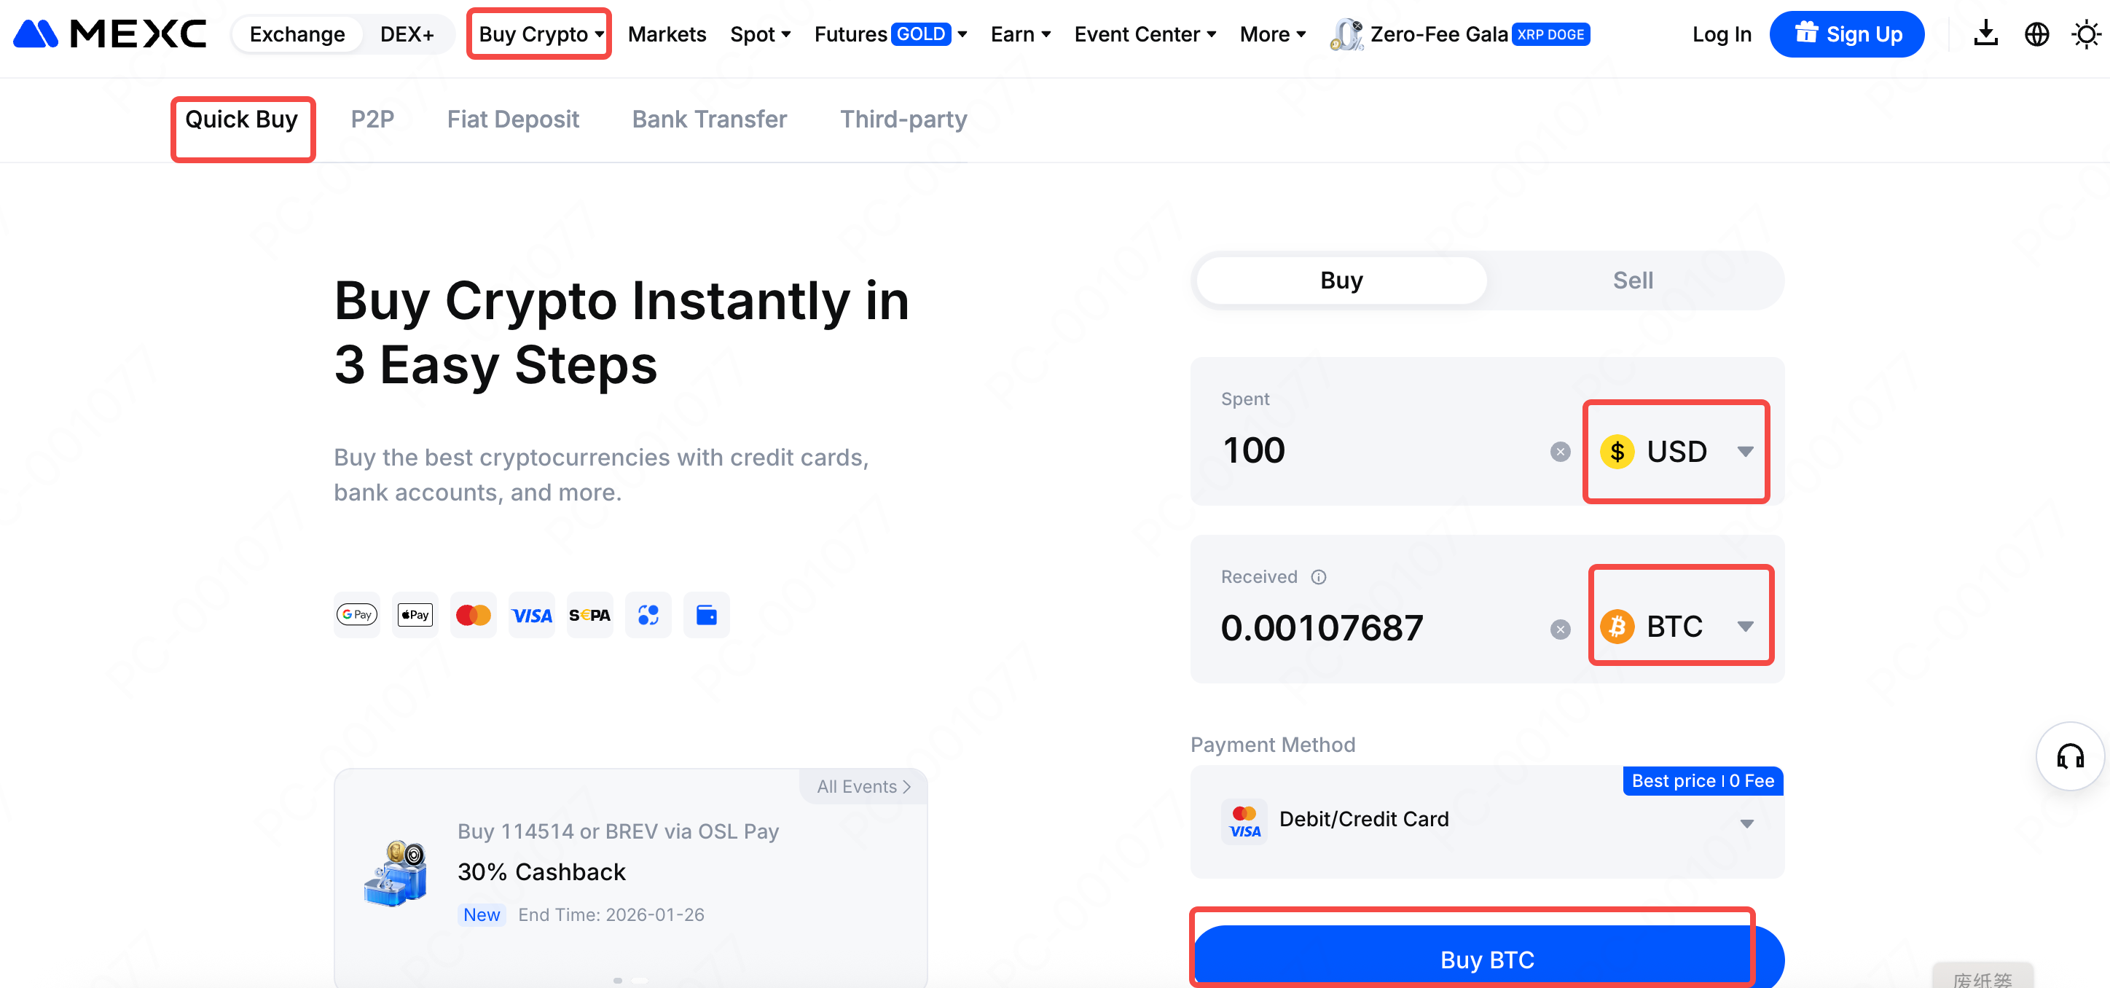2110x988 pixels.
Task: Click the MEXC logo
Action: [110, 34]
